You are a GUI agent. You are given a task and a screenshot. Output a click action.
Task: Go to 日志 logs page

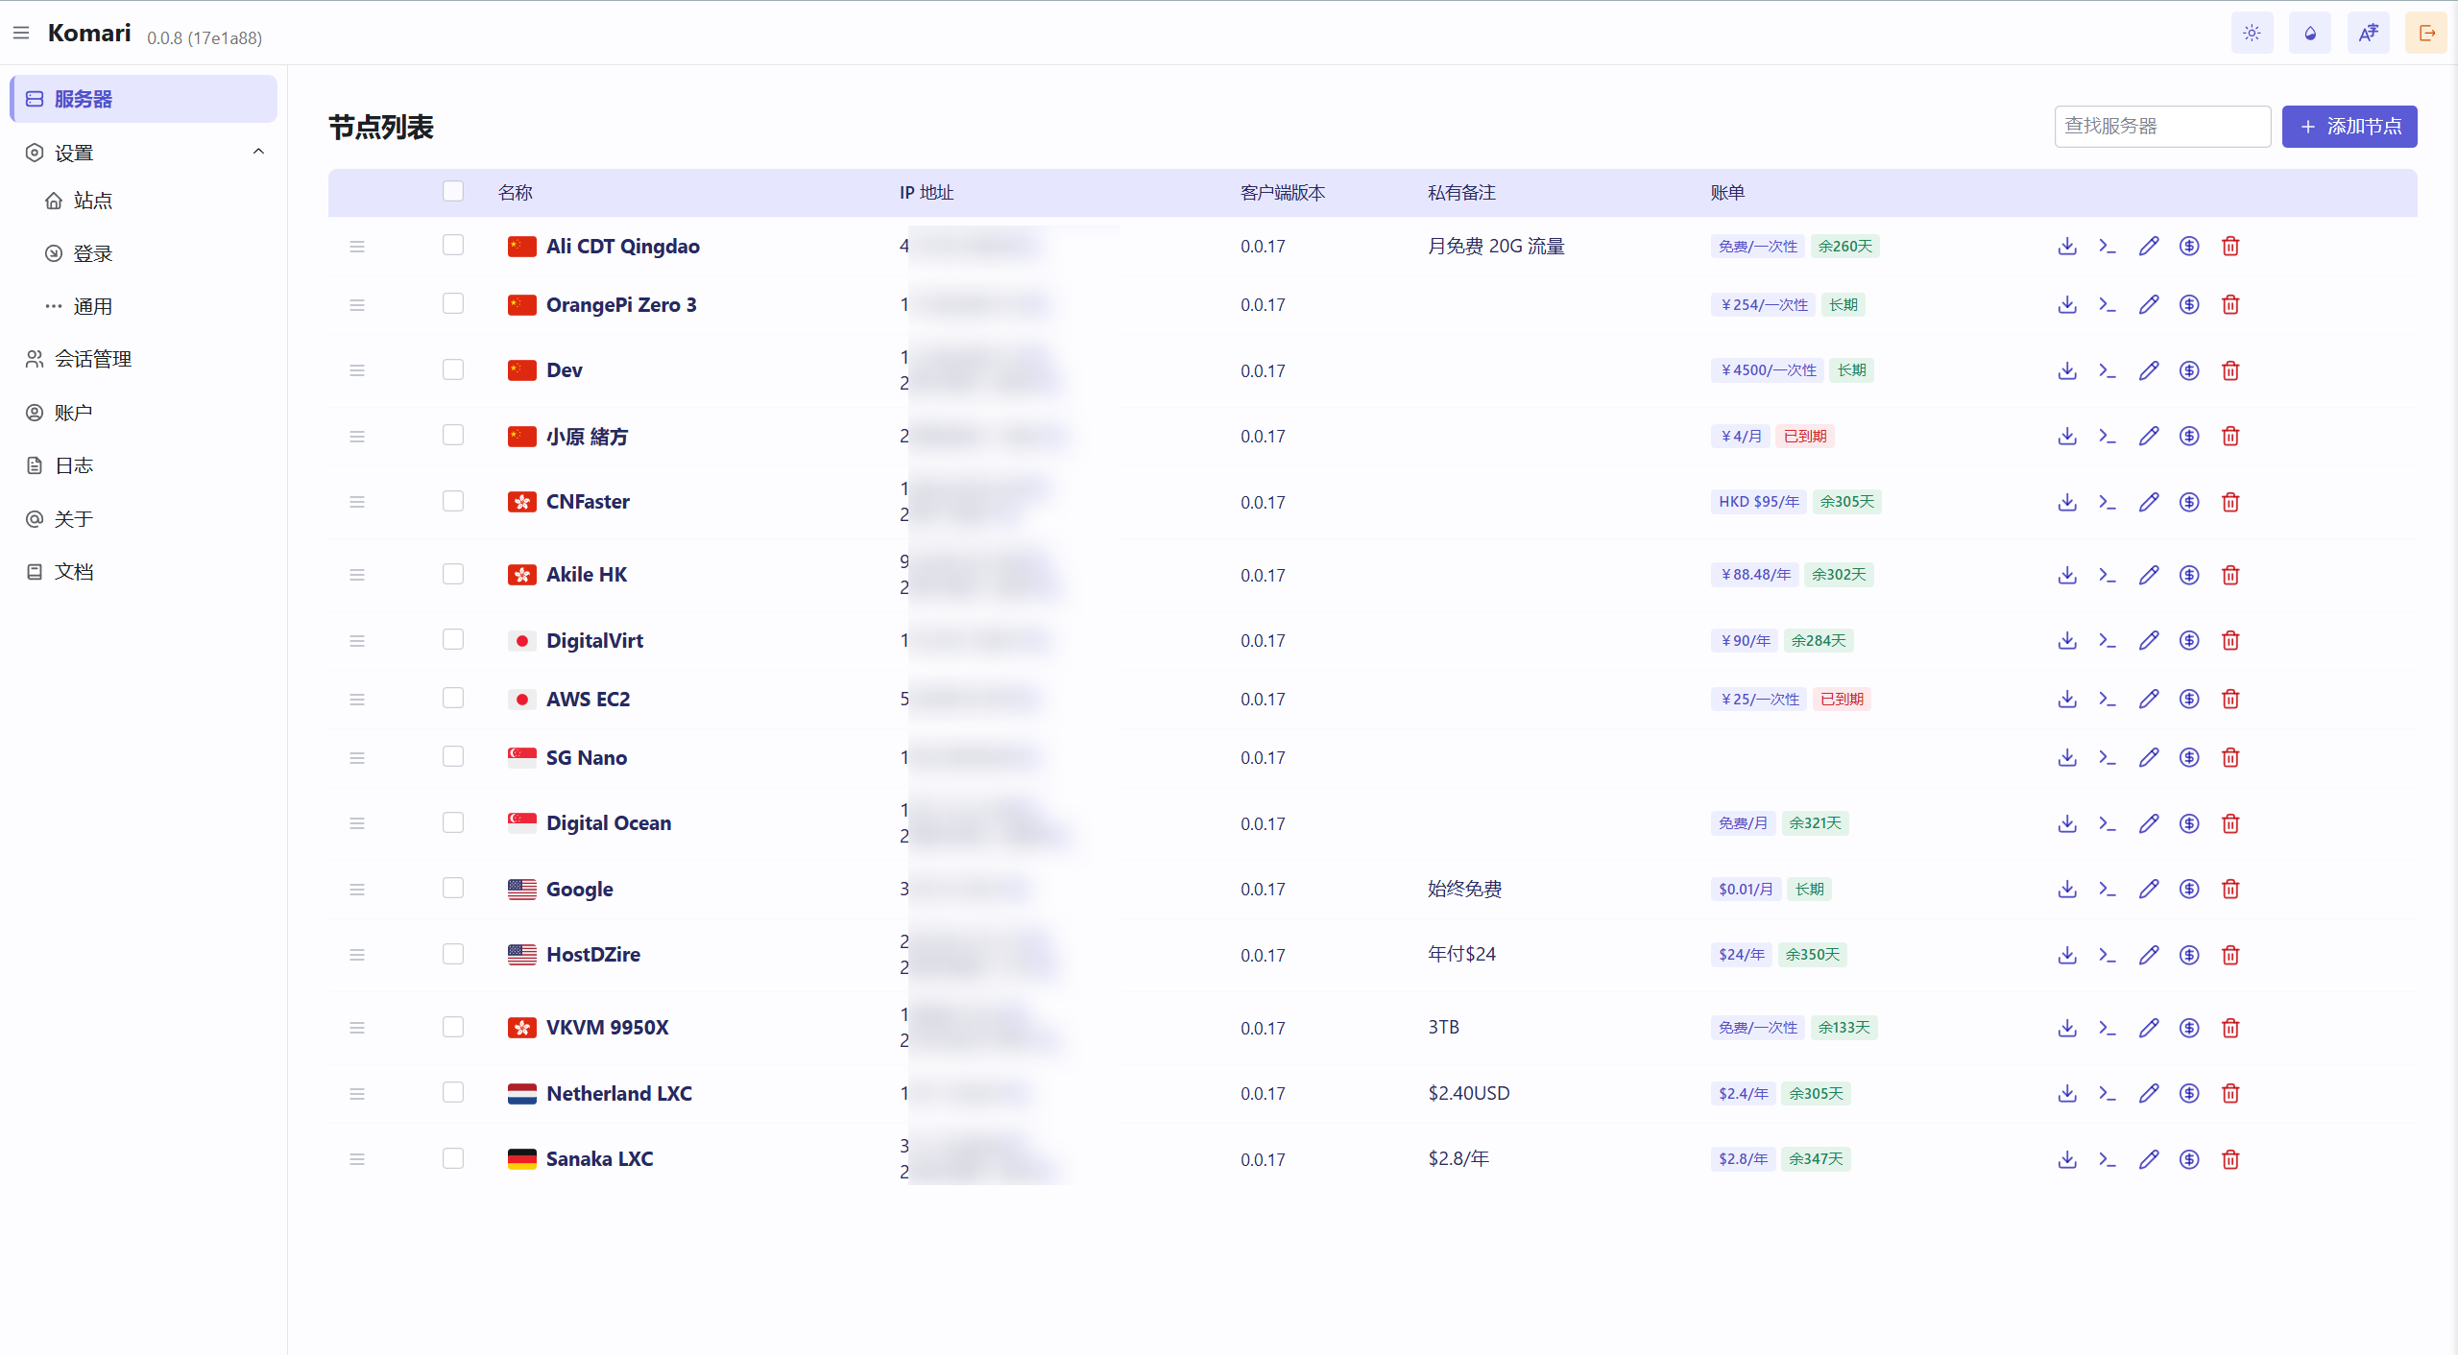click(73, 465)
